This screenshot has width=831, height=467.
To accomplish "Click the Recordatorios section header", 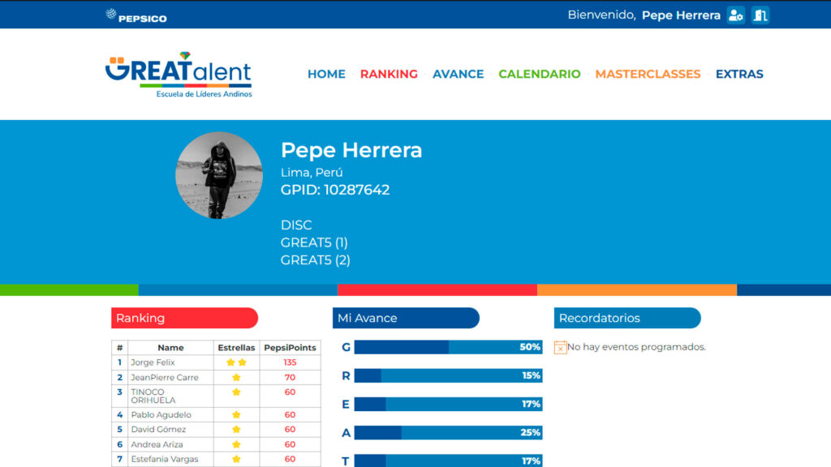I will point(627,318).
